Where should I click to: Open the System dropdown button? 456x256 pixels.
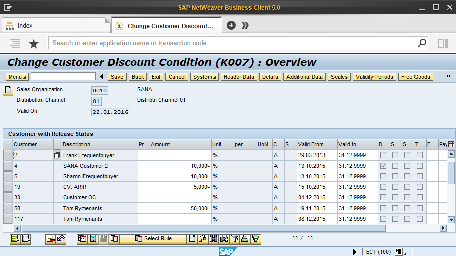[x=204, y=77]
